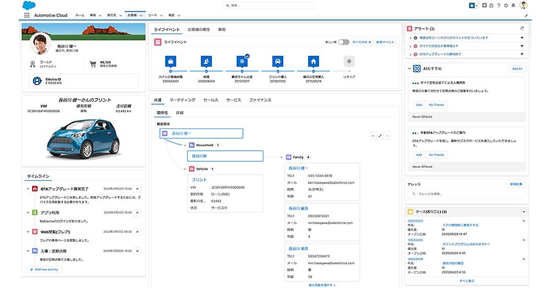The height and width of the screenshot is (288, 550).
Task: Switch to the お客様の属性 tab
Action: point(198,29)
